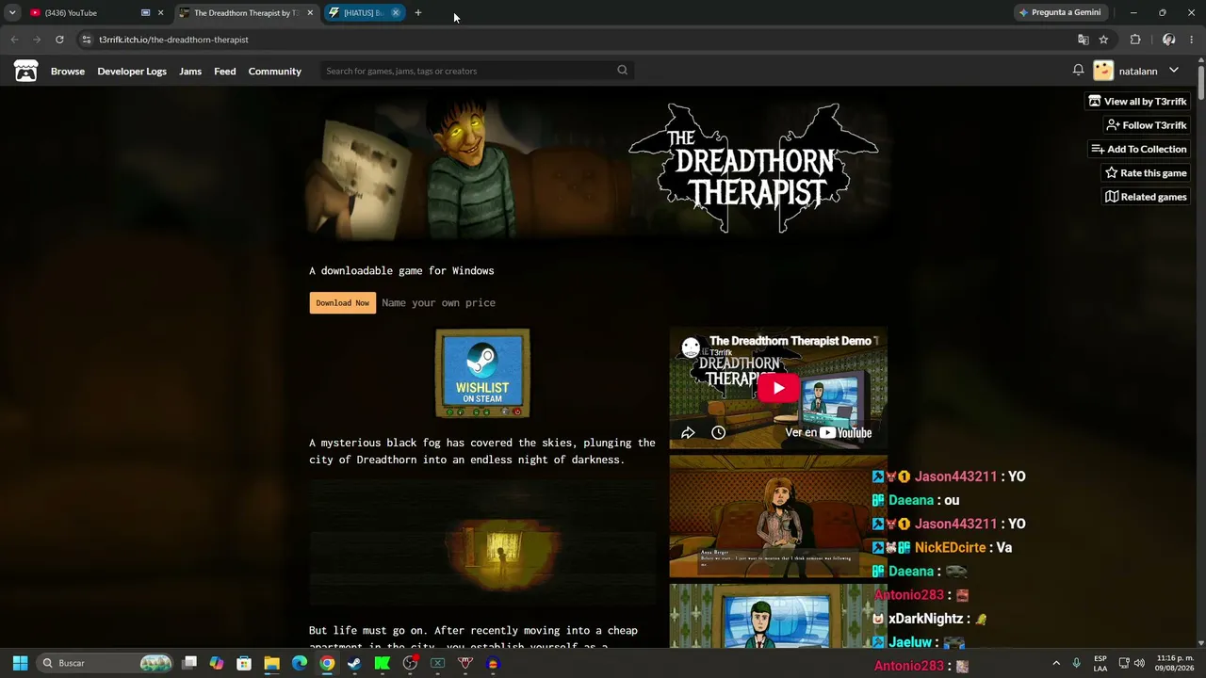
Task: Follow T3rrifk
Action: coord(1147,125)
